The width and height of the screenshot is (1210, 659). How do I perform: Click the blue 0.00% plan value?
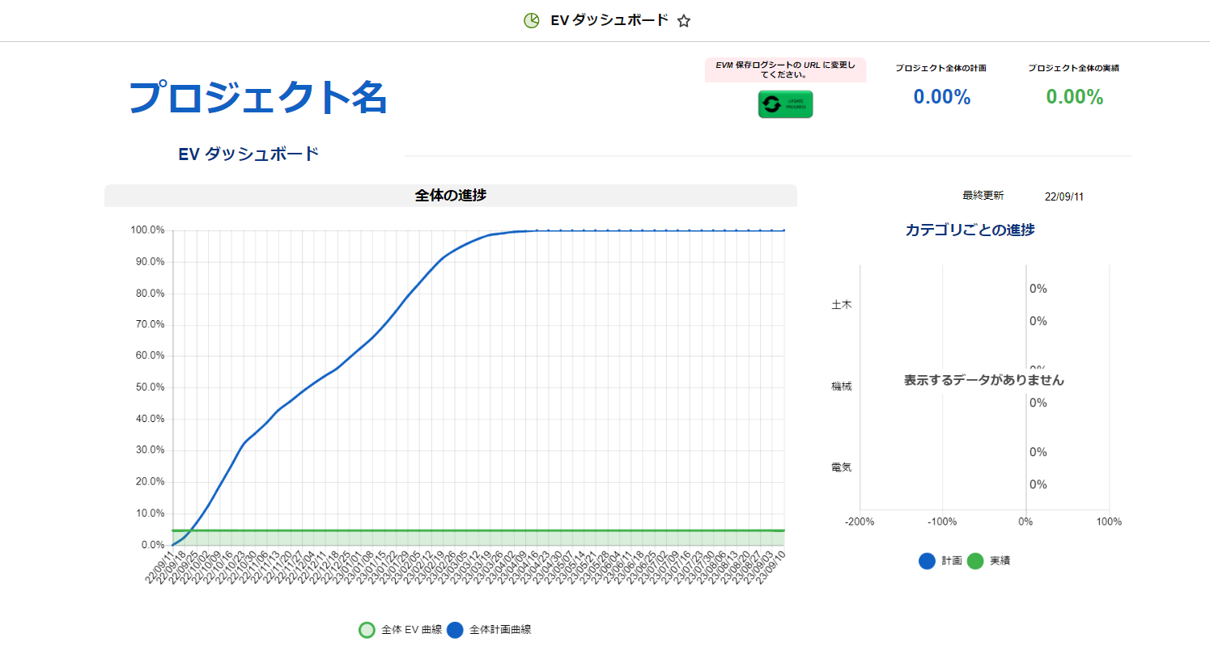pos(942,97)
